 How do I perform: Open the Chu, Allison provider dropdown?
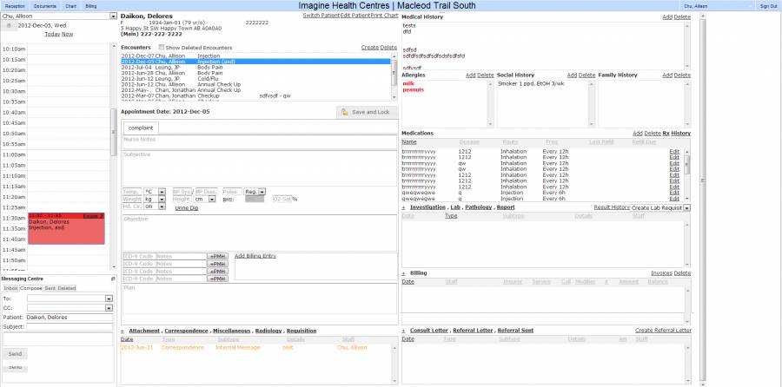click(x=58, y=16)
